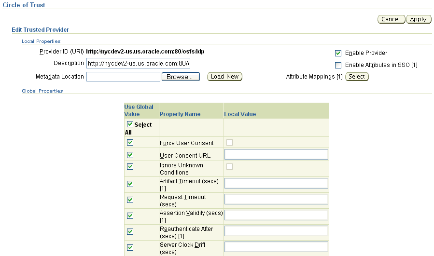Uncheck global value for Server Clock Drift
This screenshot has height=256, width=434.
(x=130, y=247)
